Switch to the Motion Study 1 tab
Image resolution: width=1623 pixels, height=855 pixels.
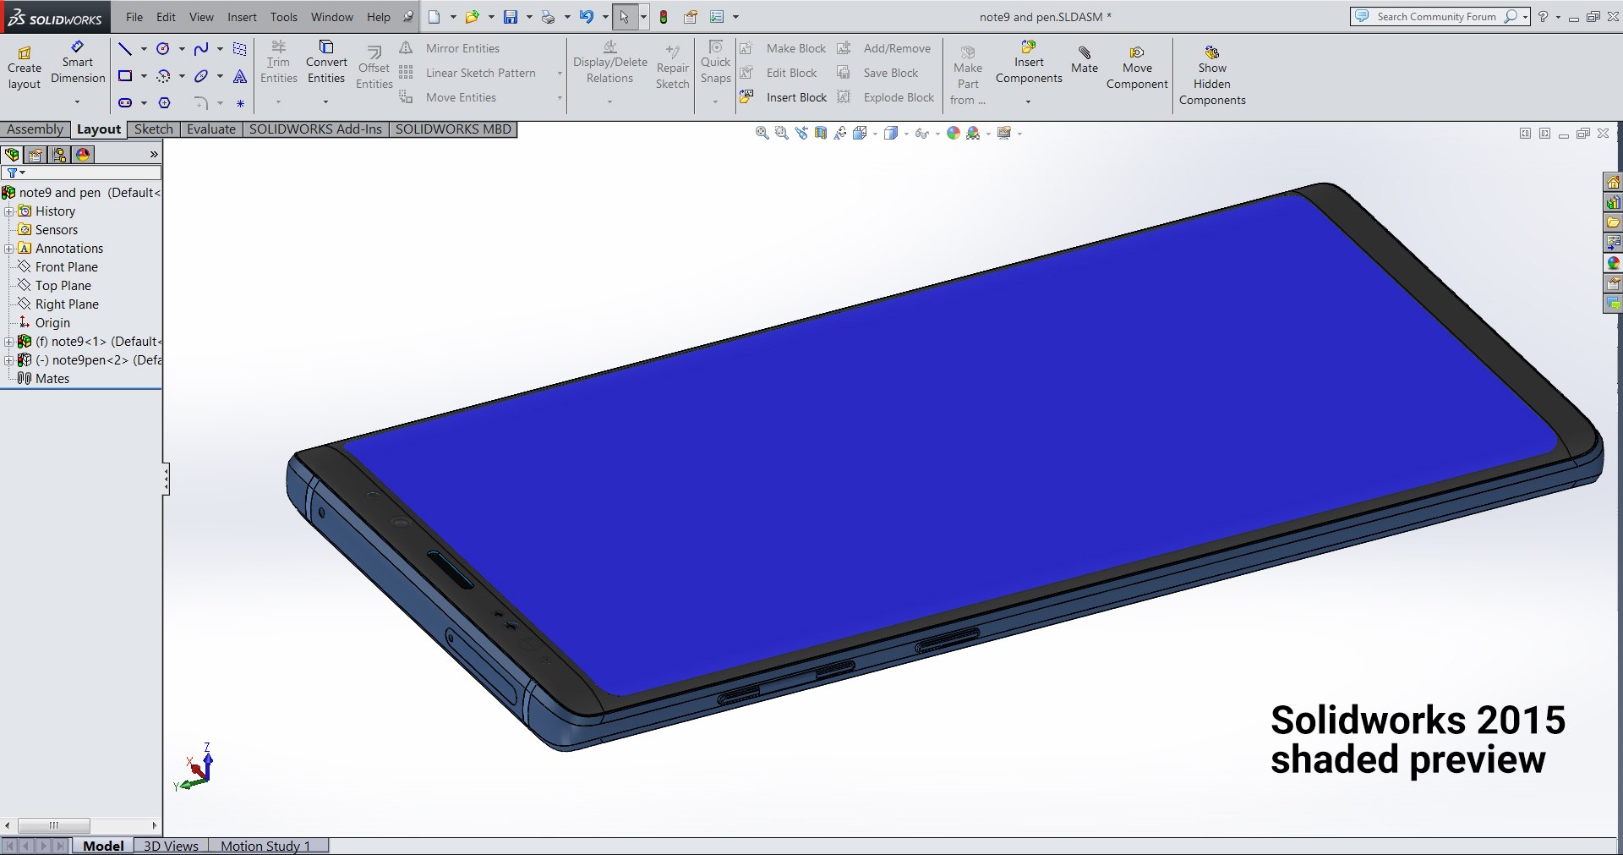point(267,846)
